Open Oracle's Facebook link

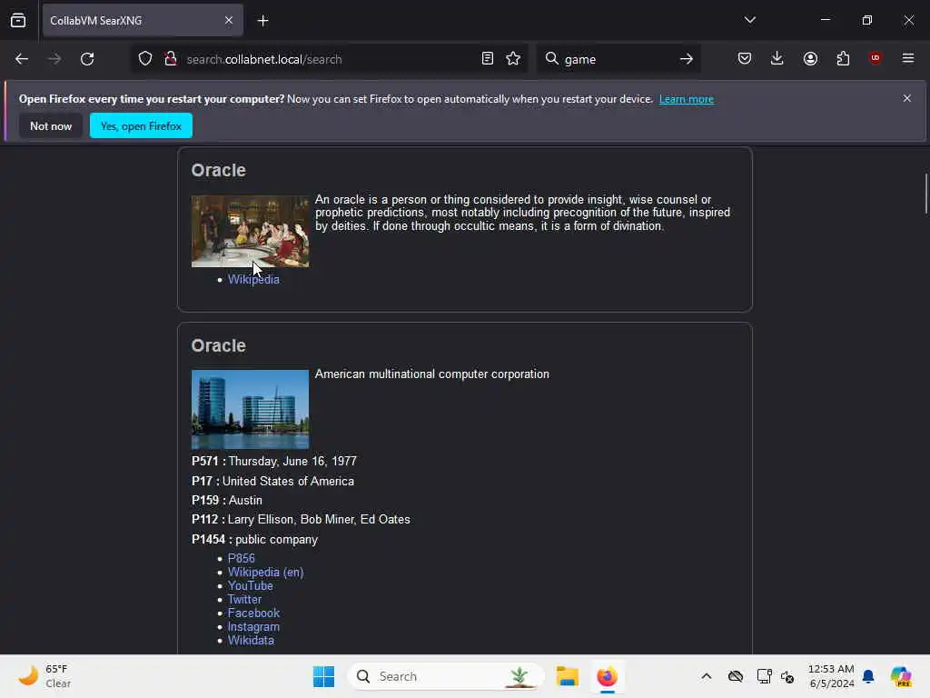click(x=254, y=613)
